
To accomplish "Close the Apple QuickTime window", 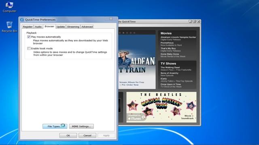I will click(x=199, y=21).
